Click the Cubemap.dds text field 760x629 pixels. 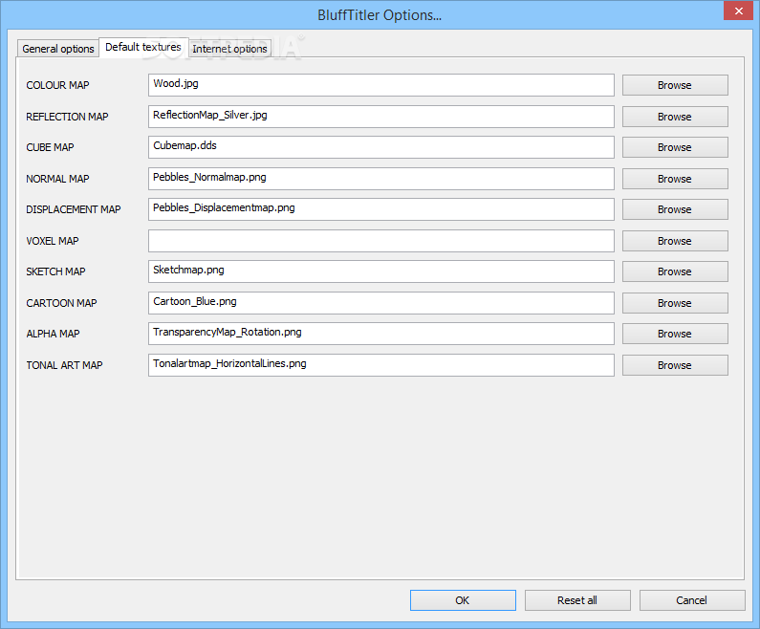tap(381, 147)
